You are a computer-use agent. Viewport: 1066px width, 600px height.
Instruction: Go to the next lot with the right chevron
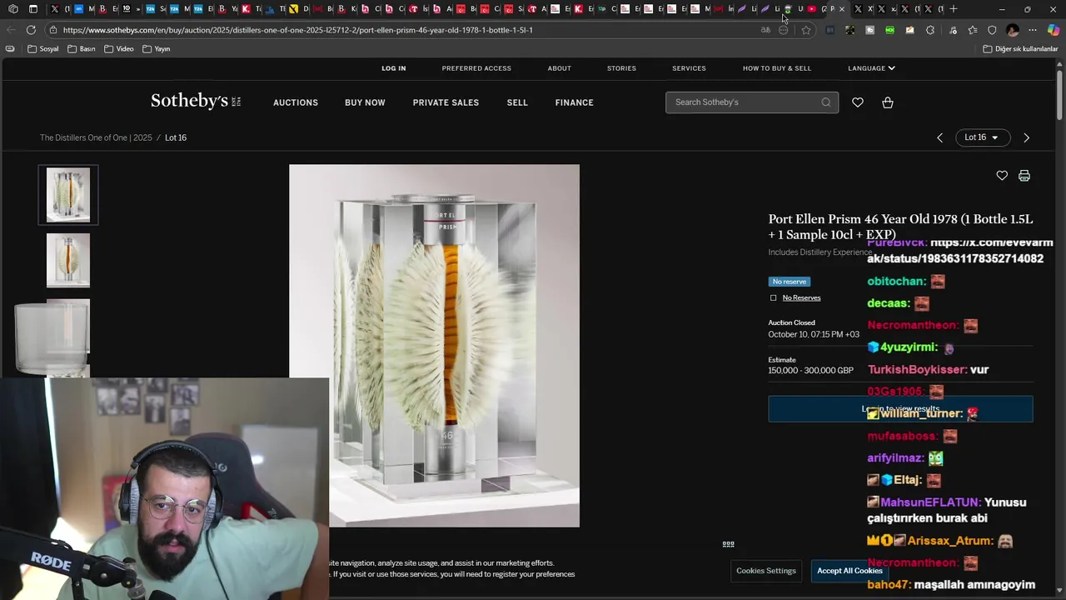click(x=1026, y=137)
